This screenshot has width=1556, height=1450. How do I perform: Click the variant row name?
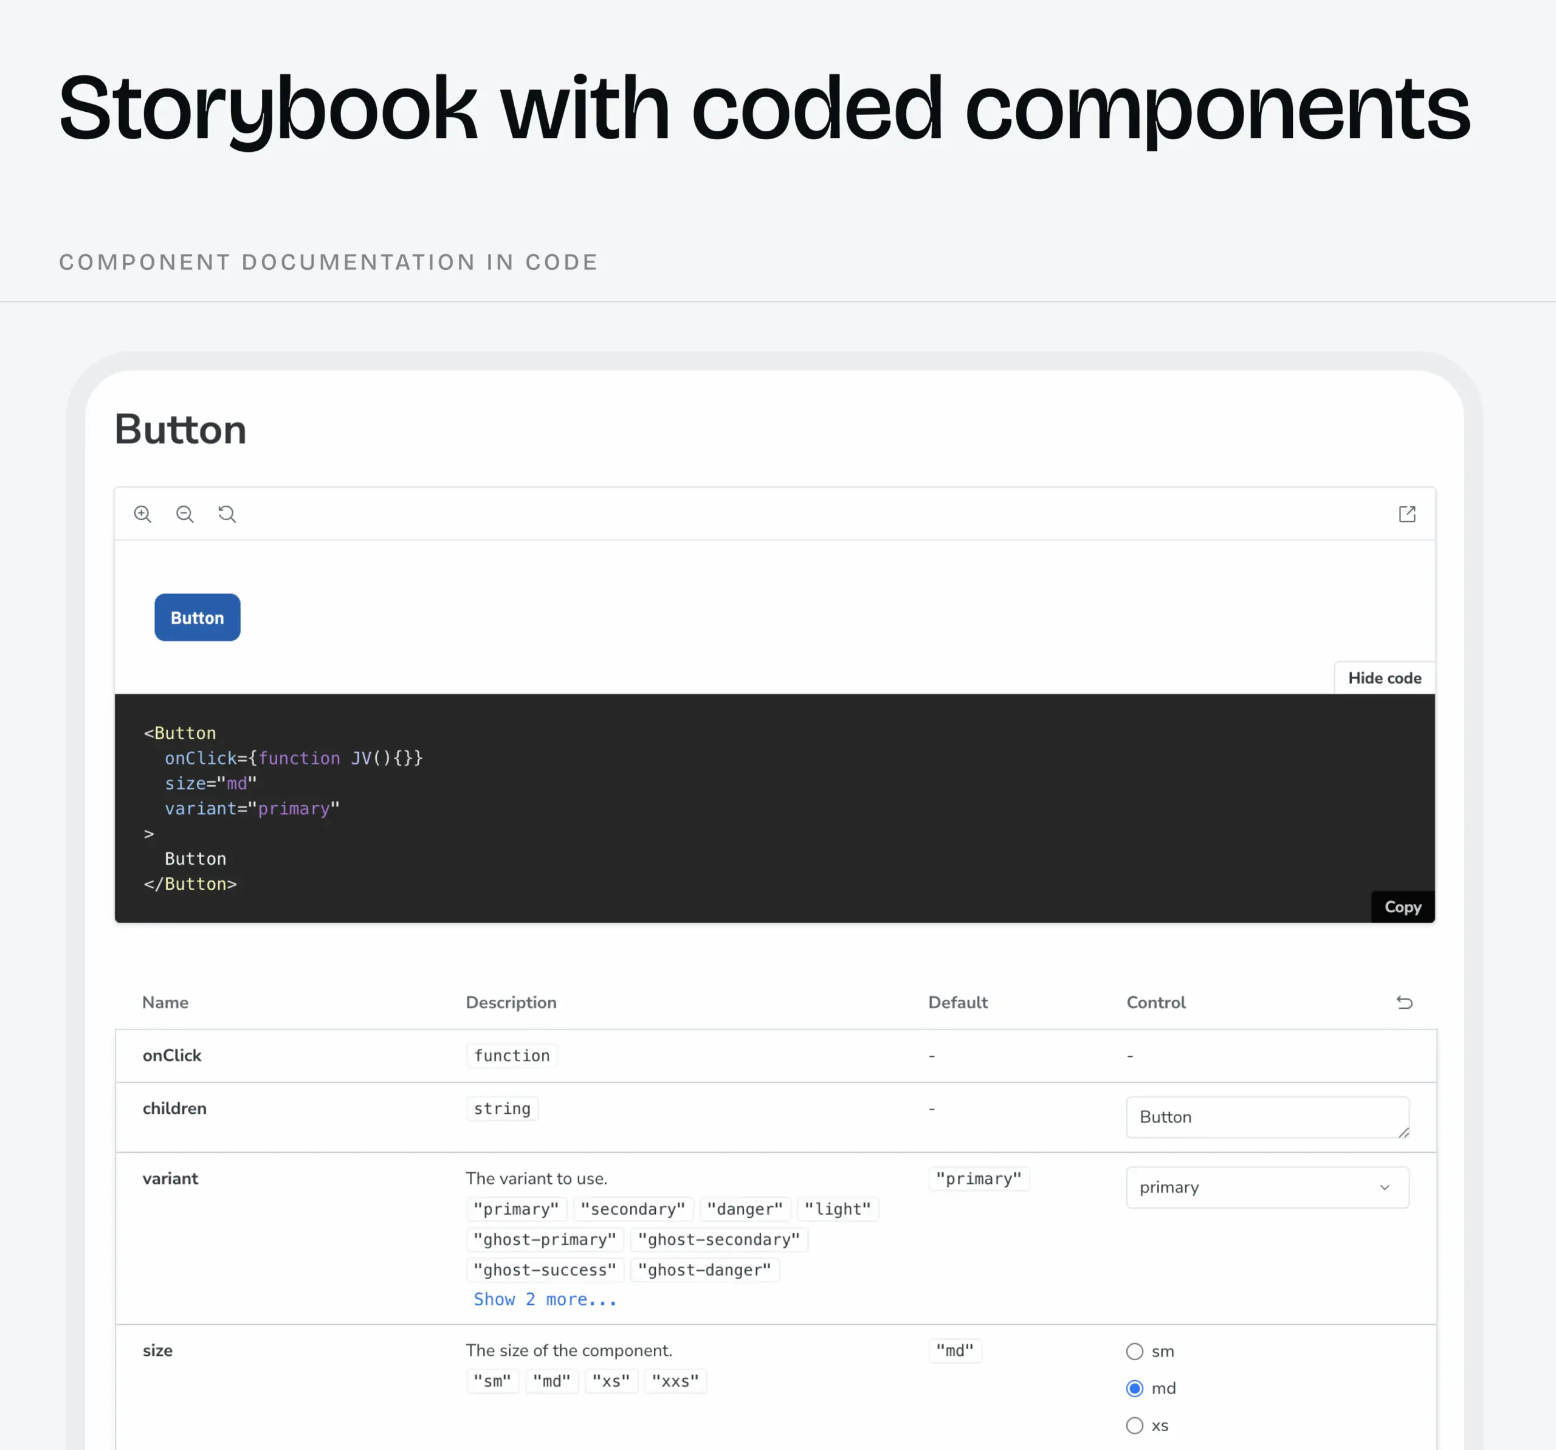click(x=170, y=1178)
